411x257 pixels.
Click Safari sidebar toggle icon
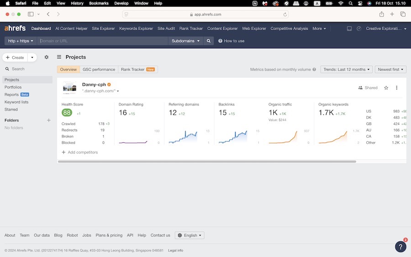(x=31, y=14)
